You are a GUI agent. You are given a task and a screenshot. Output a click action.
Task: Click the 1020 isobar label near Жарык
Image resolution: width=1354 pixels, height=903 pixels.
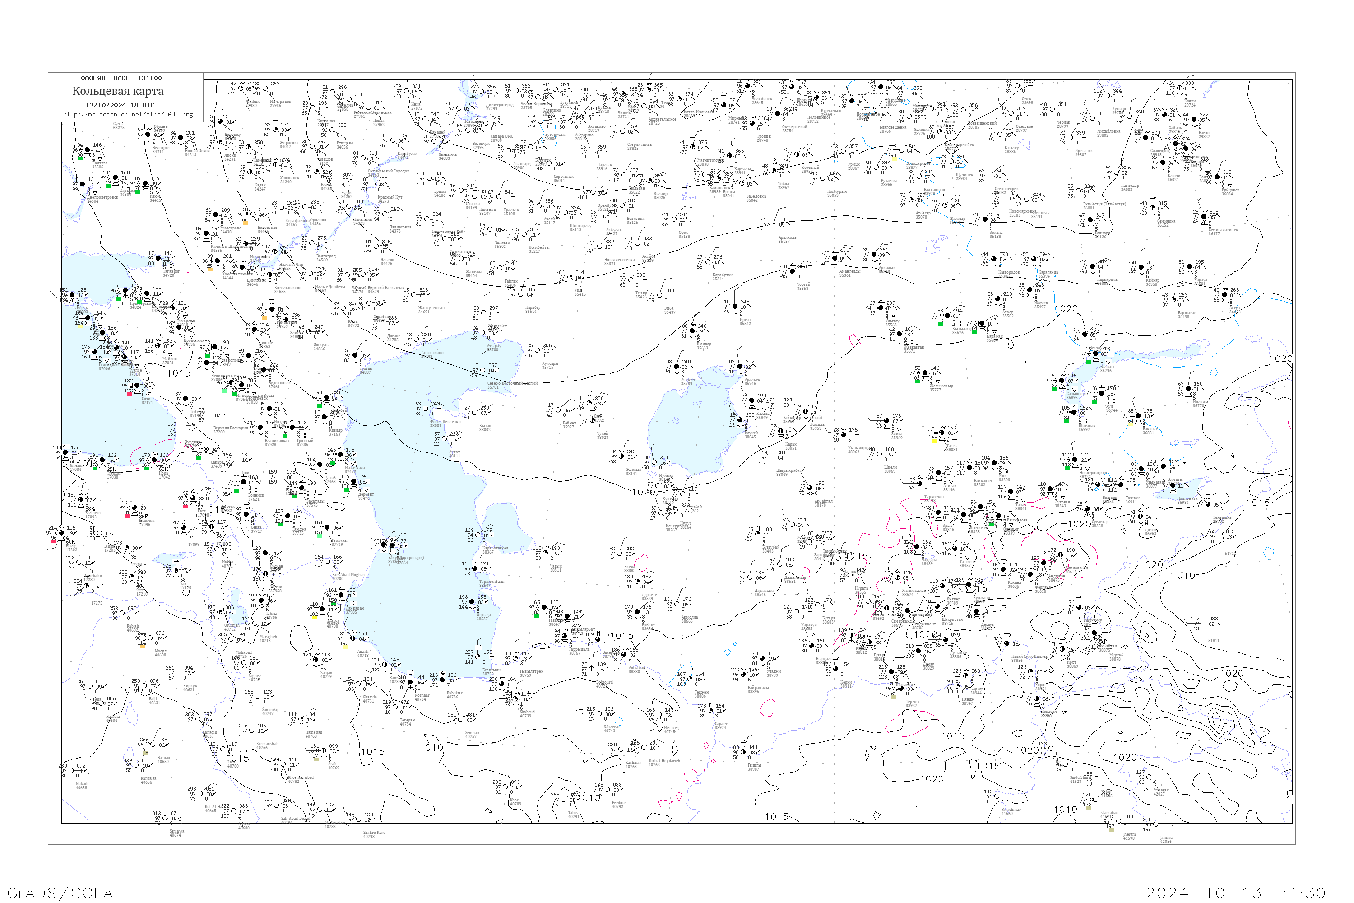[x=1066, y=309]
